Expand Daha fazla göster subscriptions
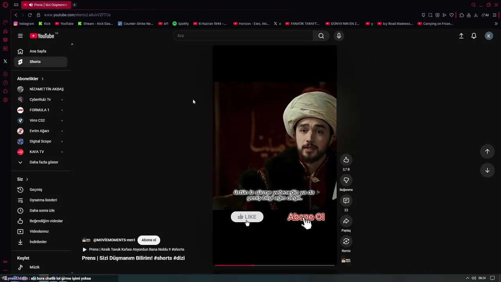 tap(41, 162)
